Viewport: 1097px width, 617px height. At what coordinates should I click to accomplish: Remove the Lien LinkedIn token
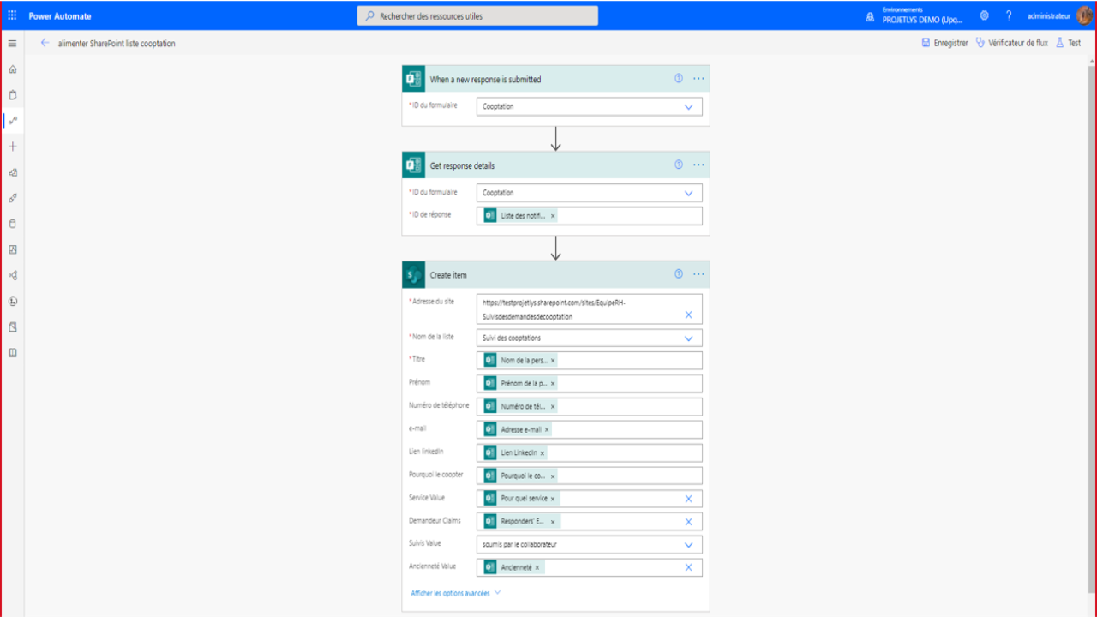click(x=543, y=452)
